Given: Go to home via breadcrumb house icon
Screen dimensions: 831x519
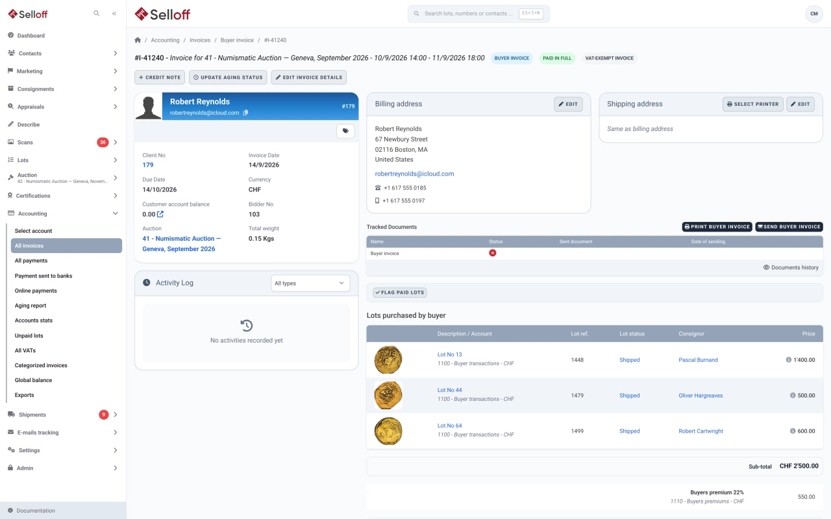Looking at the screenshot, I should pos(138,40).
